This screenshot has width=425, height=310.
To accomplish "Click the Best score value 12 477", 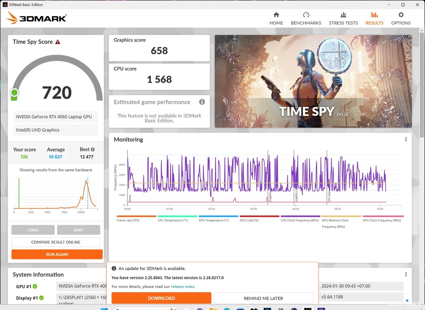I will (87, 157).
